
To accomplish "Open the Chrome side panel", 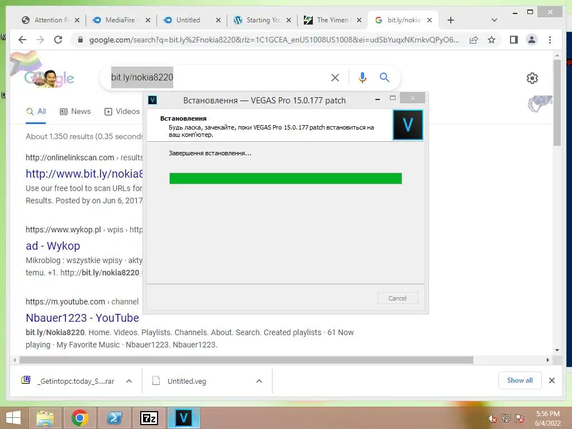I will [514, 40].
